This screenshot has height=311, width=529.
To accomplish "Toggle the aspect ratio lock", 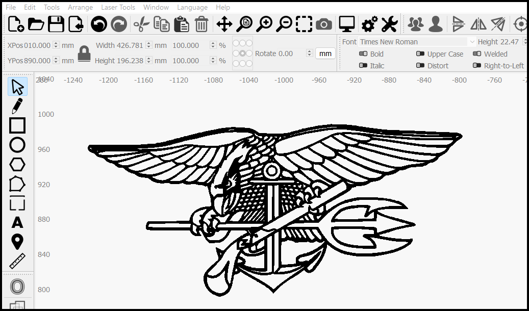I will 84,54.
